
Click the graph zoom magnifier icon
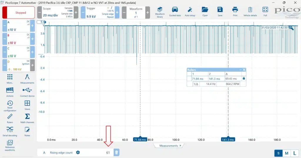[291, 28]
